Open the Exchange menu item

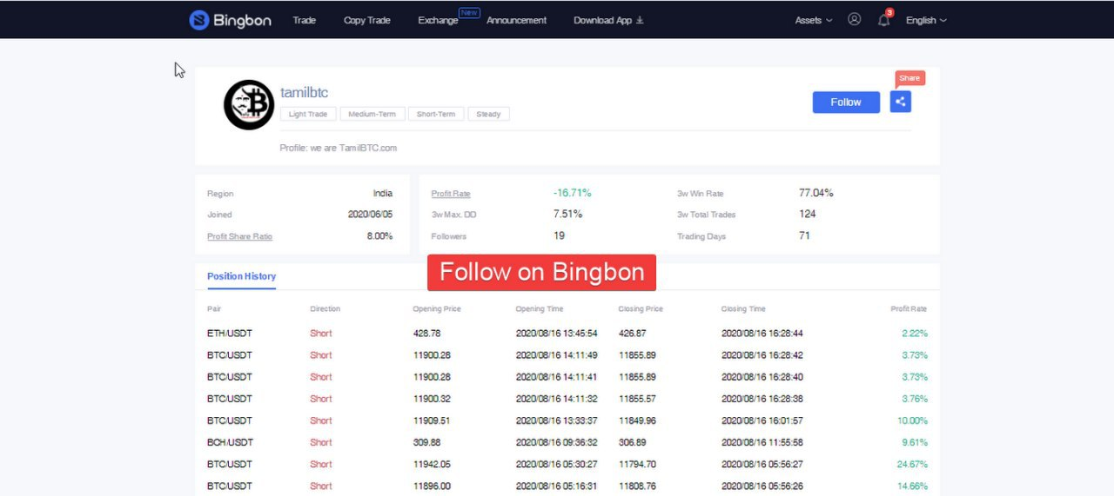pyautogui.click(x=438, y=20)
